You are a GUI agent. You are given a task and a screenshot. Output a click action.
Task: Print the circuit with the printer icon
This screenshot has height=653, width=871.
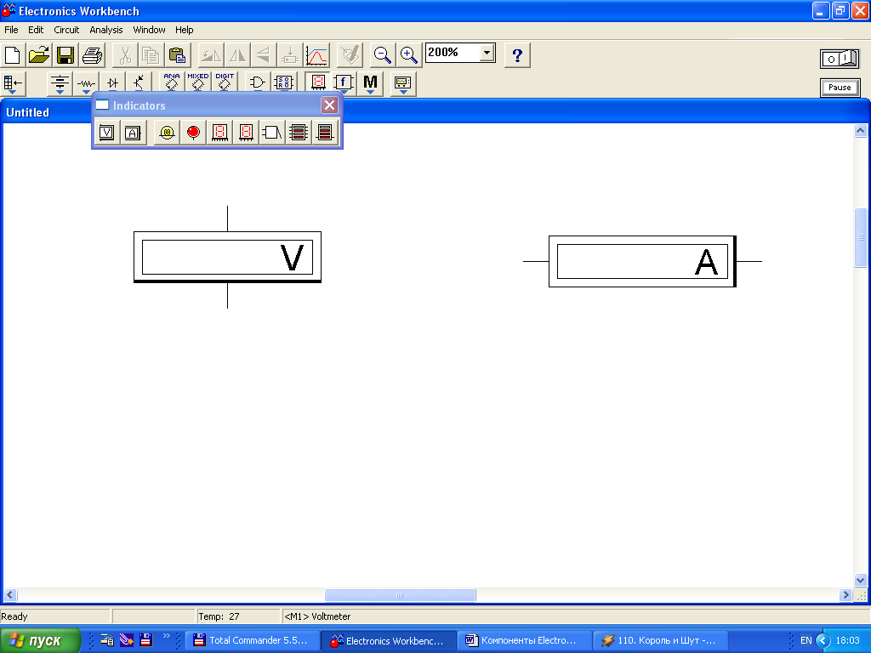coord(92,55)
